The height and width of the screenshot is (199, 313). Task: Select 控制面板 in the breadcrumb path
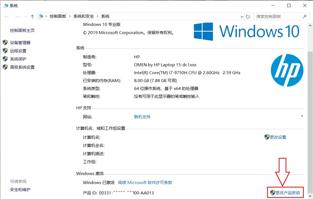point(58,16)
